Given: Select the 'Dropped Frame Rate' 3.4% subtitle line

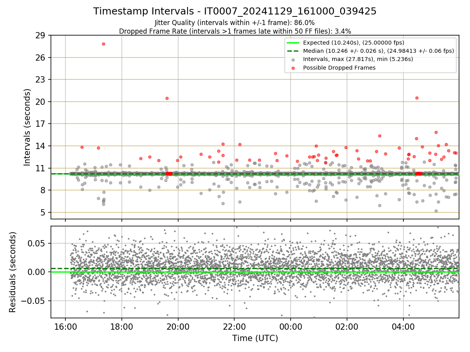Looking at the screenshot, I should (x=235, y=31).
